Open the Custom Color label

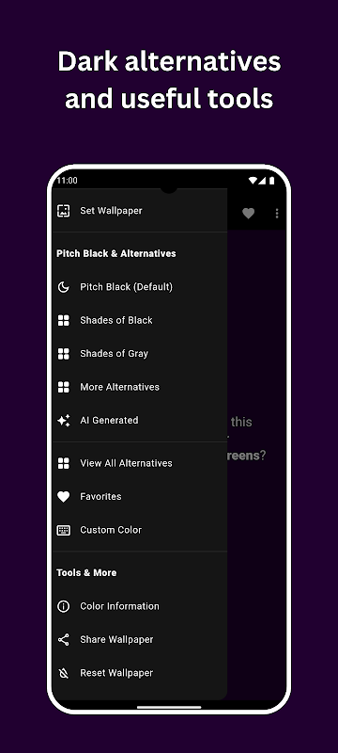[x=111, y=530]
